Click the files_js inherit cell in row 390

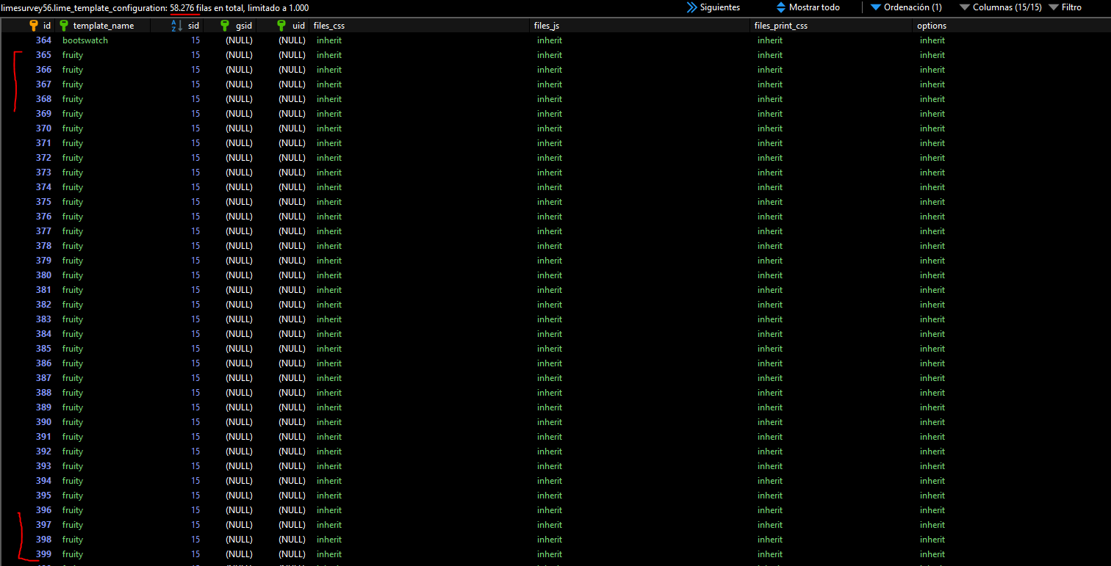coord(550,422)
